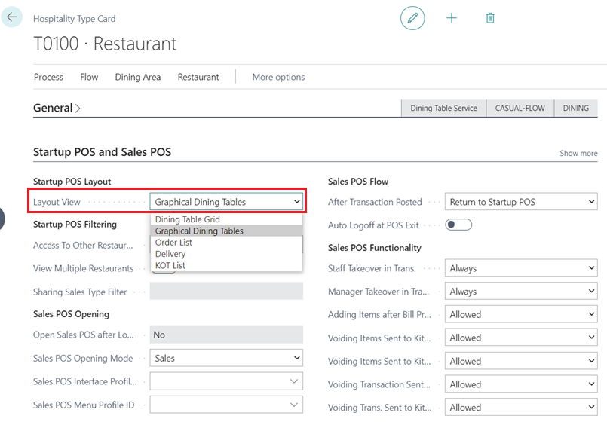
Task: Click the CASUAL-FLOW summary field
Action: click(x=520, y=109)
